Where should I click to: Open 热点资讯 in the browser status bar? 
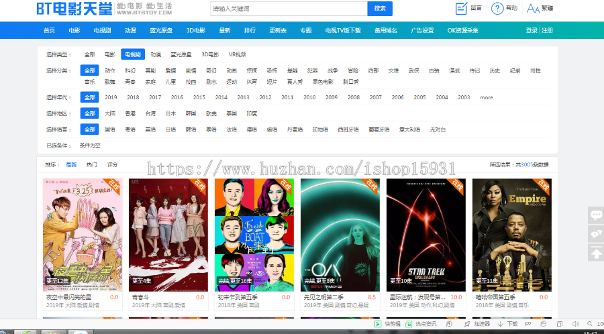click(x=421, y=324)
